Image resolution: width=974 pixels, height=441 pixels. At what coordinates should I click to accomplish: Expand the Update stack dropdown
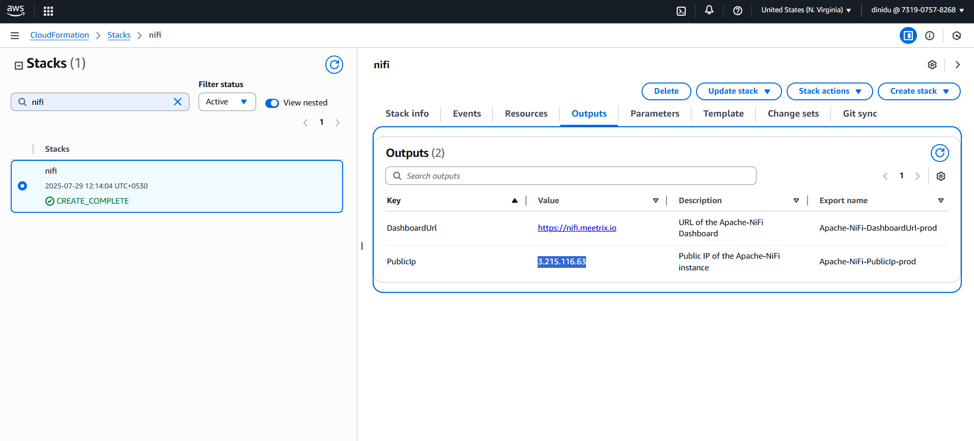point(739,91)
